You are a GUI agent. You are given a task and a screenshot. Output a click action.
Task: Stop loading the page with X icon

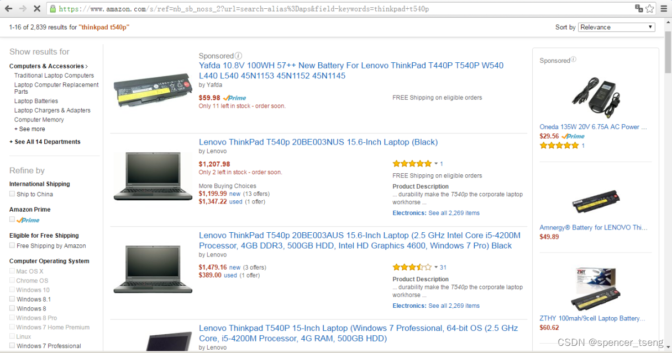(x=37, y=9)
